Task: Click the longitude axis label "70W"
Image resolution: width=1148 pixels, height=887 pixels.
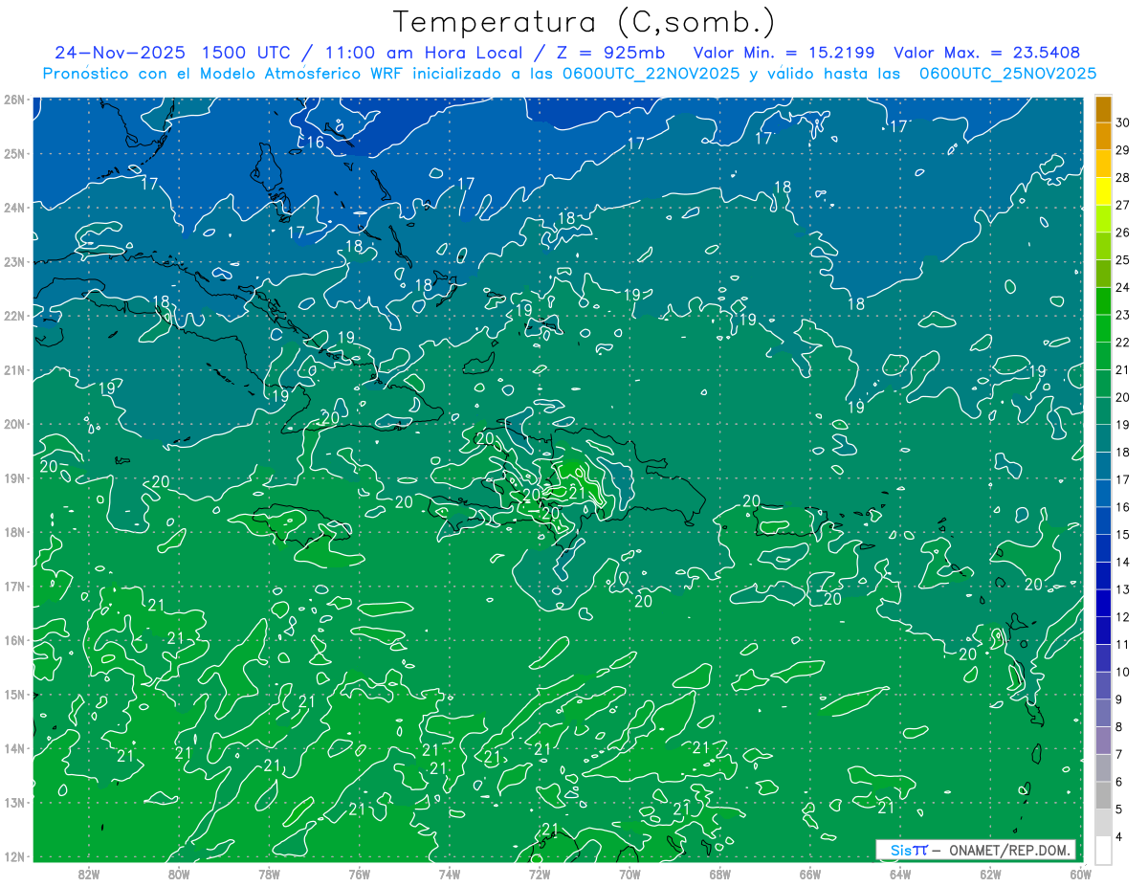Action: tap(629, 873)
